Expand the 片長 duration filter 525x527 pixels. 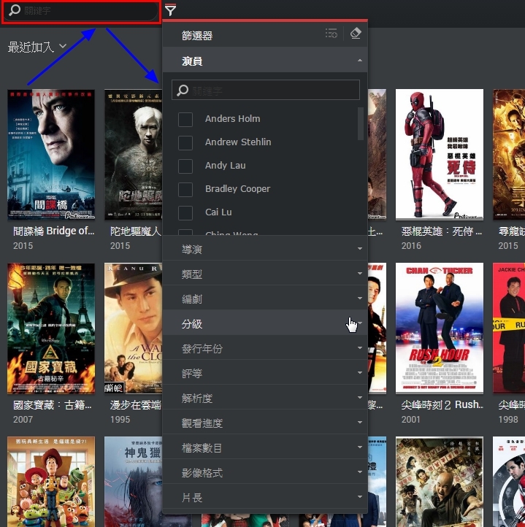click(264, 498)
